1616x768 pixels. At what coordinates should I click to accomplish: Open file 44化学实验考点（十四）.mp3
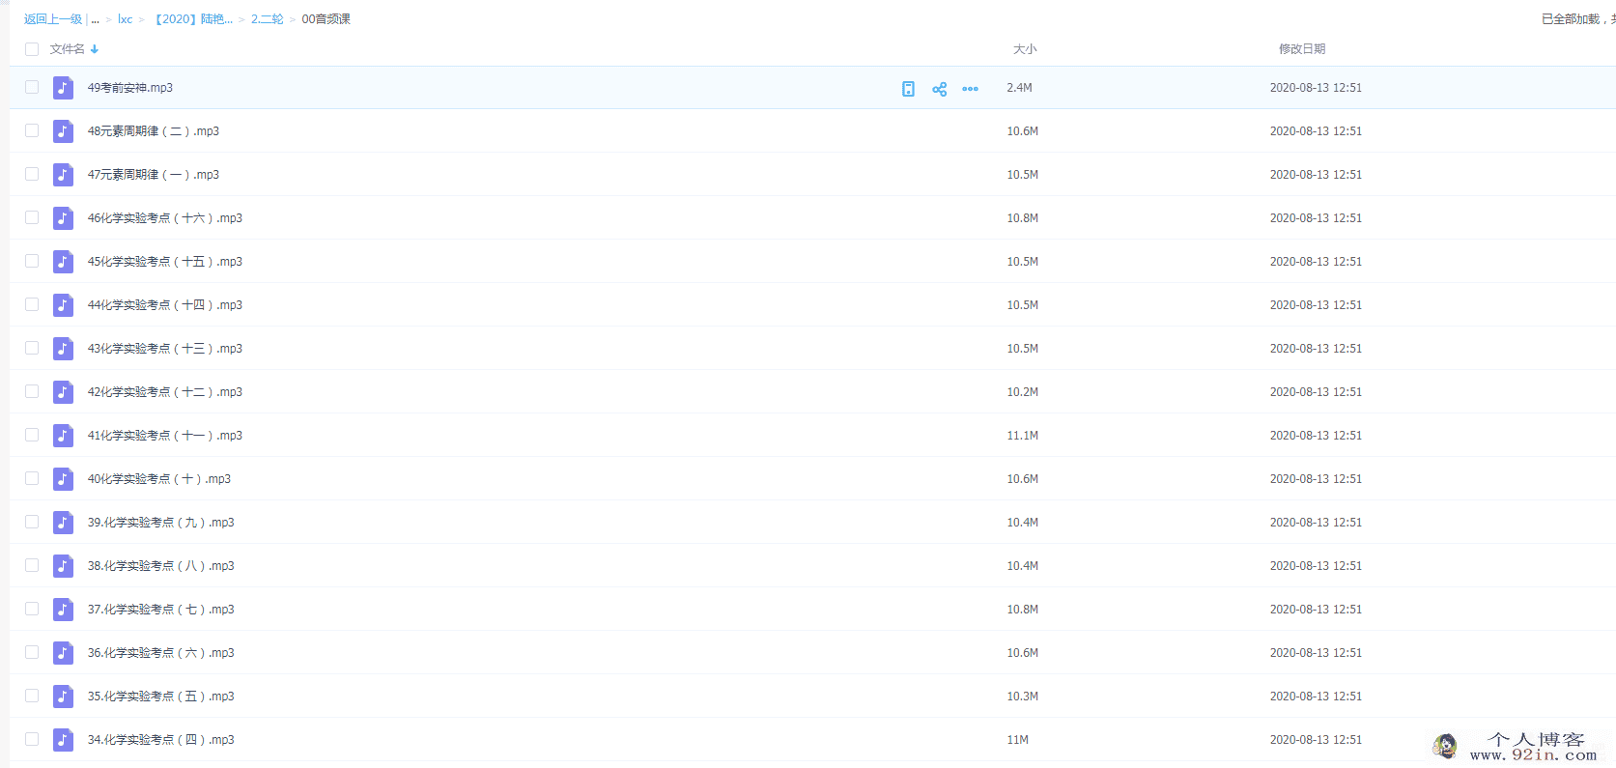165,305
